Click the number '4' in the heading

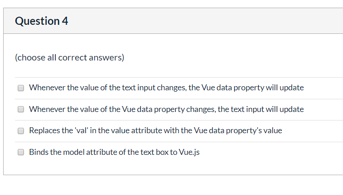(x=65, y=21)
